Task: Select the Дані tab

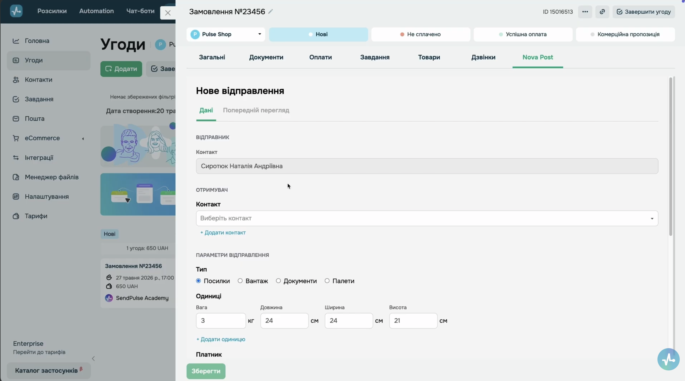Action: [x=206, y=110]
